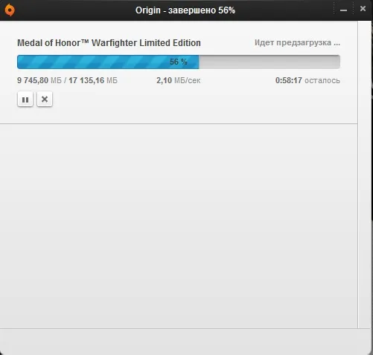
Task: Select the 9 745,80 МБ downloaded amount
Action: [39, 80]
